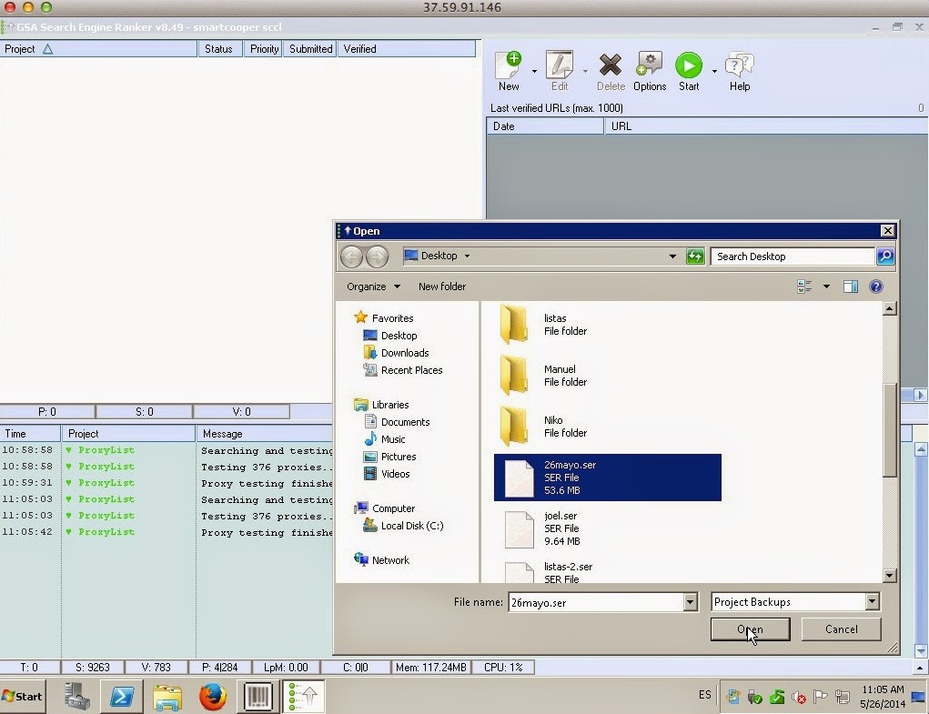Sort by the Status column header

(218, 49)
